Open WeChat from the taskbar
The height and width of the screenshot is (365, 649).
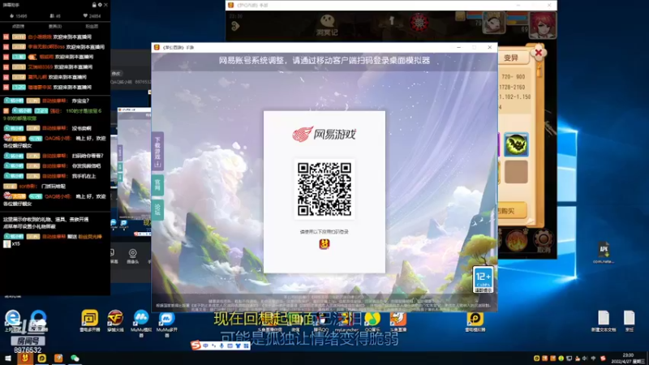pyautogui.click(x=75, y=359)
